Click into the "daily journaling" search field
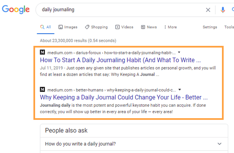This screenshot has width=234, height=153. coord(120,10)
